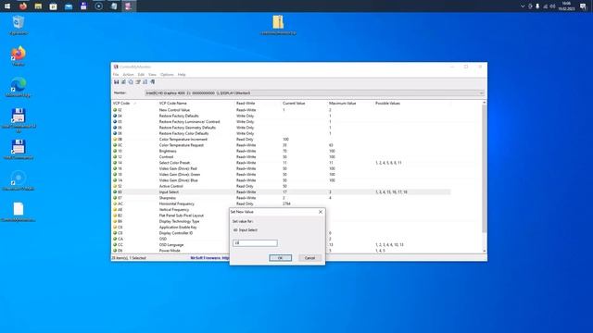Select the 'Color Temperature Request' row
593x333 pixels.
pos(281,145)
